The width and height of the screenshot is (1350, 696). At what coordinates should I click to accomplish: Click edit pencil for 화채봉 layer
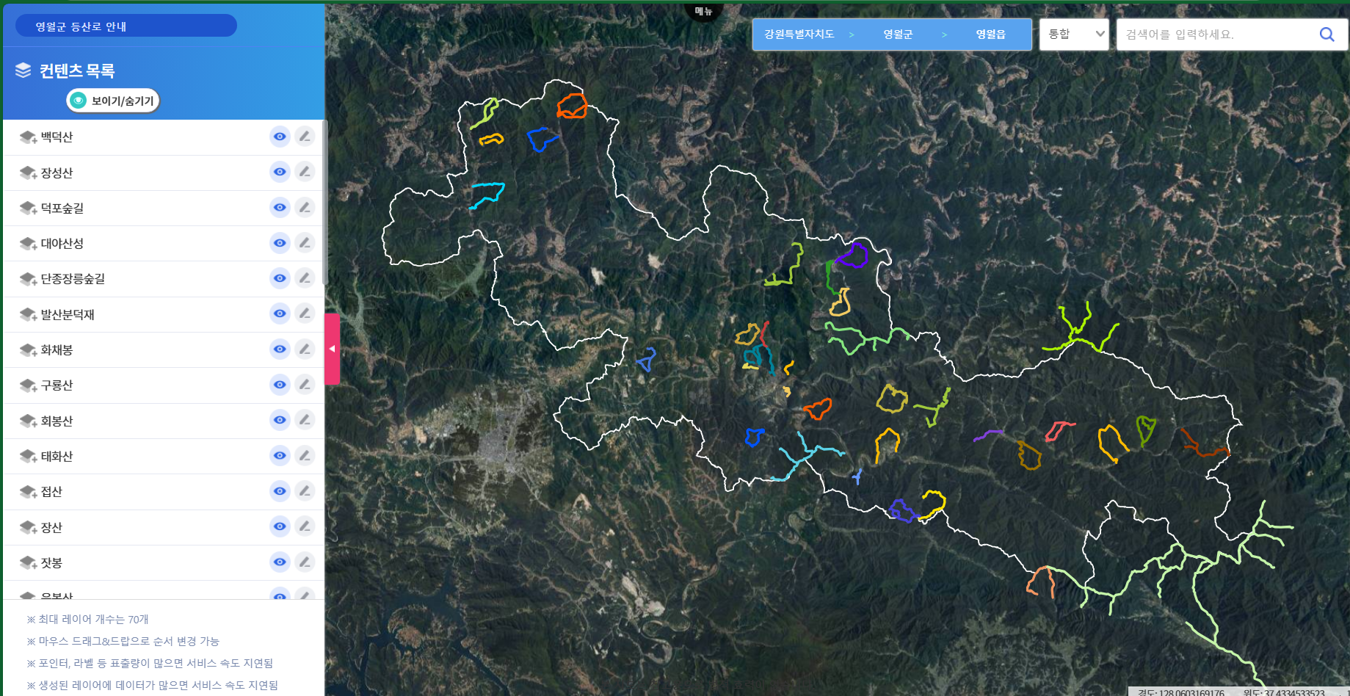(x=305, y=349)
